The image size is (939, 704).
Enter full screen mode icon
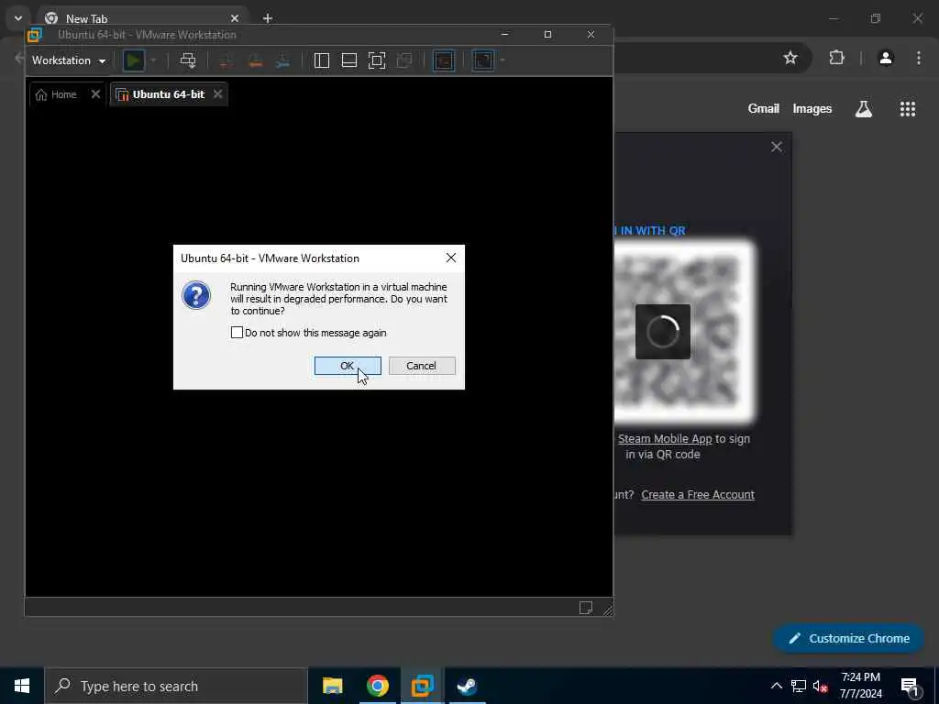click(377, 60)
